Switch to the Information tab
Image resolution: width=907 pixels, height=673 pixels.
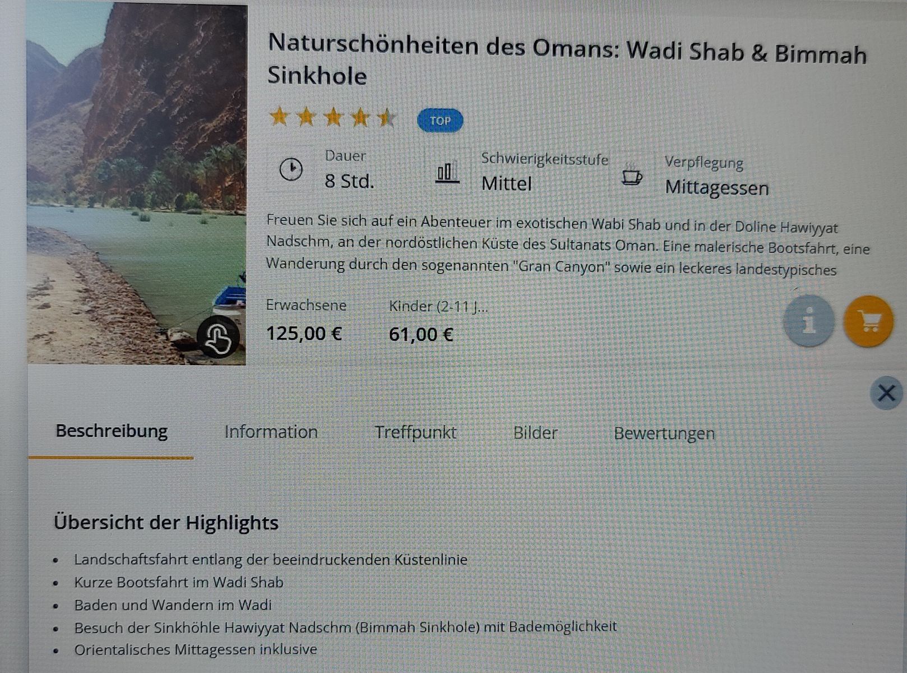(x=271, y=432)
